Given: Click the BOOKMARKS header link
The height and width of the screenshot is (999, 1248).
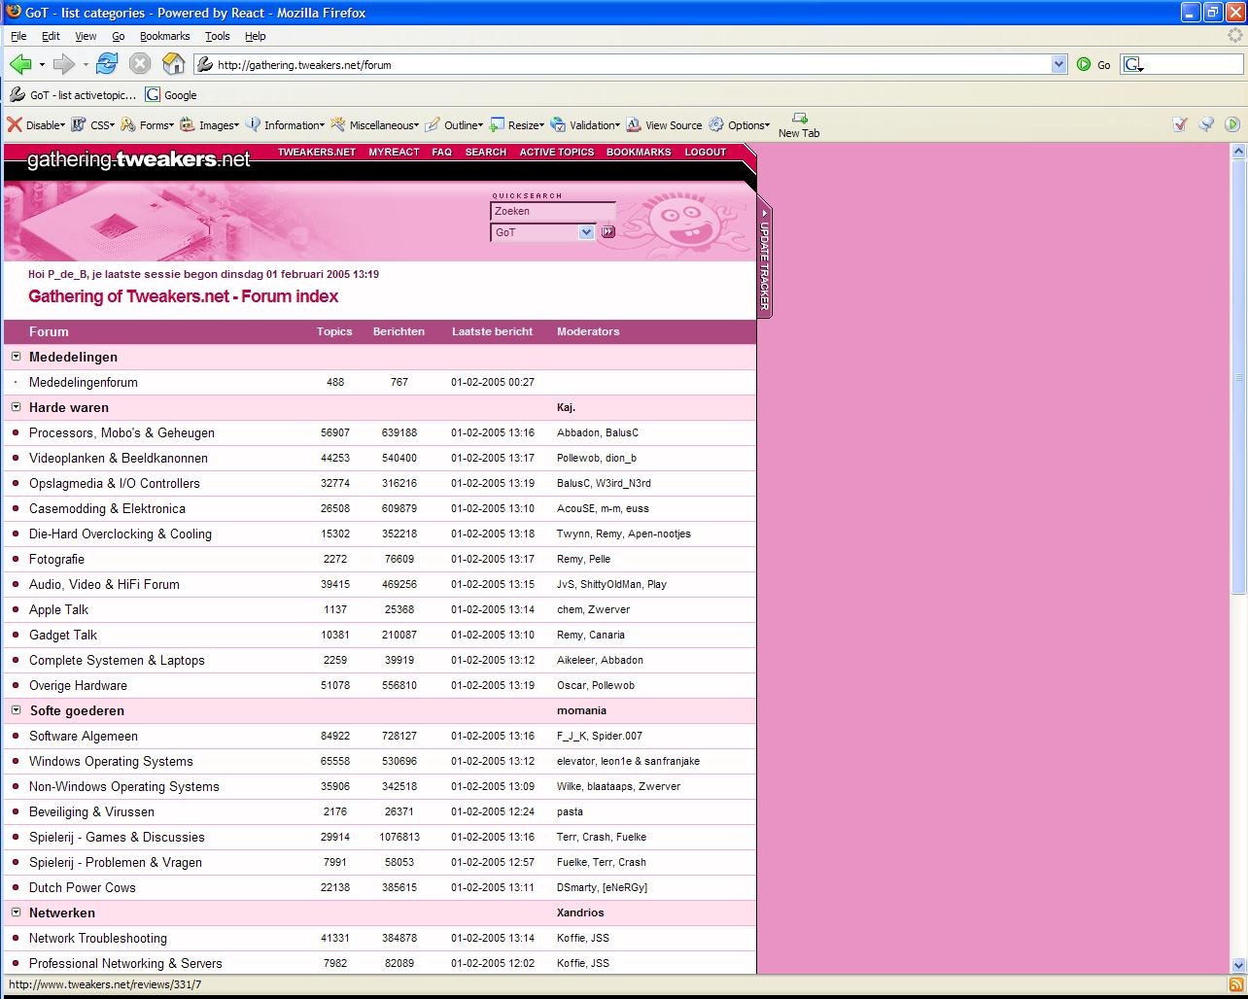Looking at the screenshot, I should pyautogui.click(x=639, y=153).
